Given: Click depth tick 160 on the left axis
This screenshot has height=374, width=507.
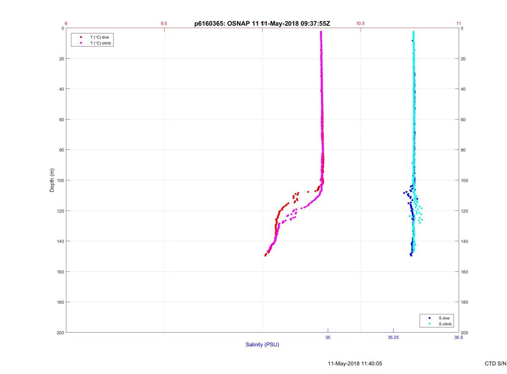Looking at the screenshot, I should [60, 272].
